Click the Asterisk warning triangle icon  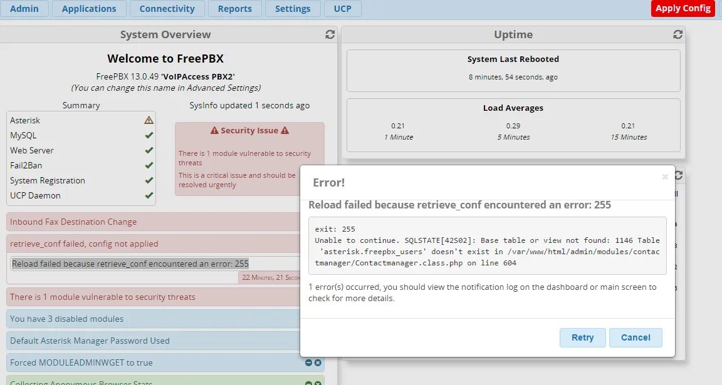pos(149,120)
